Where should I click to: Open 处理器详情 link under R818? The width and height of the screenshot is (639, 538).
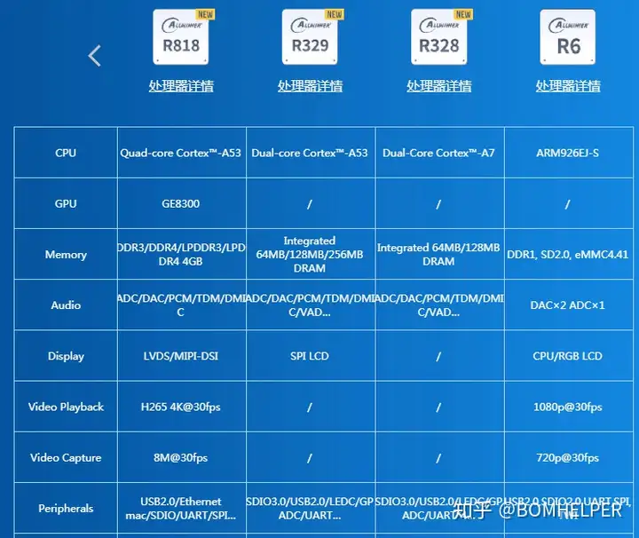click(181, 86)
